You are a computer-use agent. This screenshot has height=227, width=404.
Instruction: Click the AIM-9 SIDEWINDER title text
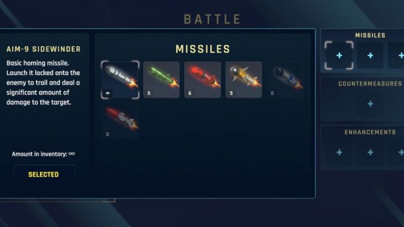[44, 49]
